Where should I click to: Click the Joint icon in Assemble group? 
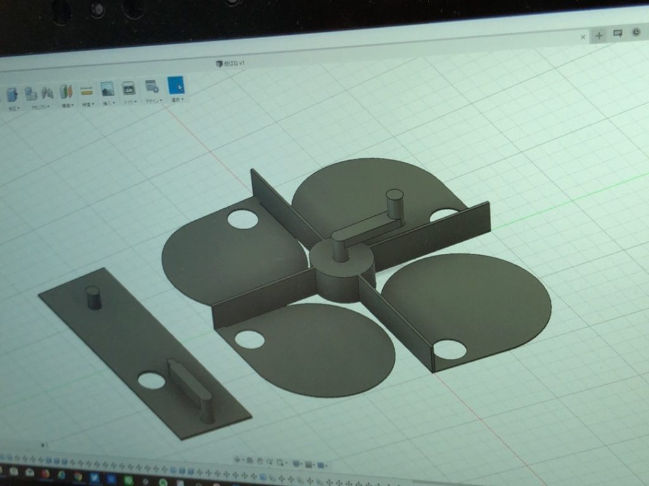48,93
